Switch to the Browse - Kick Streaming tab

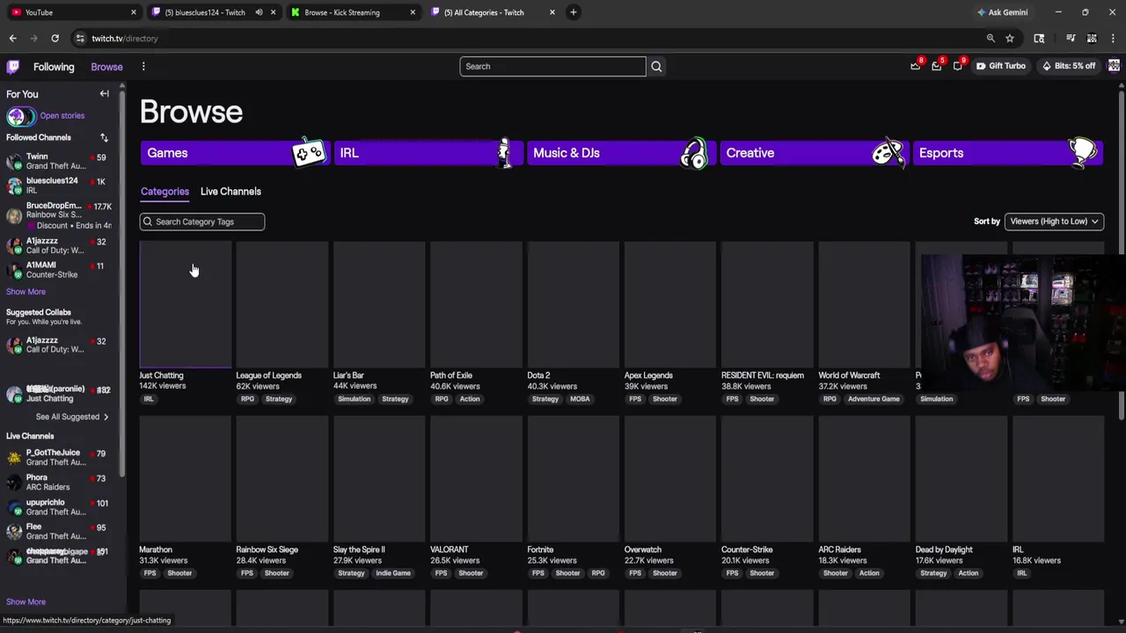[352, 12]
